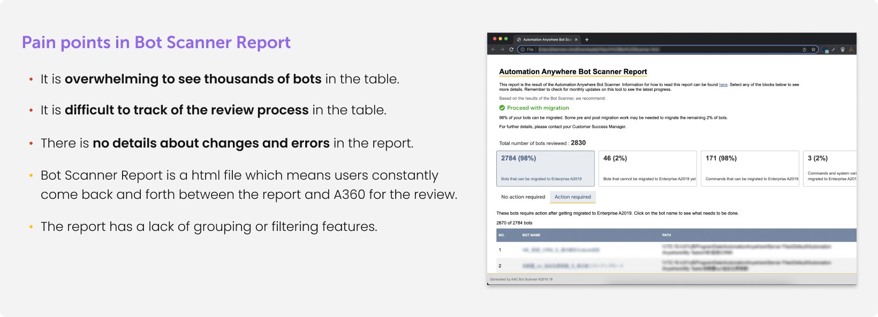The width and height of the screenshot is (878, 317).
Task: Click the NO. column header
Action: pos(502,235)
